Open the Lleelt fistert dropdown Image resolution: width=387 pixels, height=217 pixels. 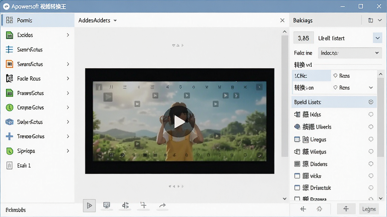click(x=378, y=38)
